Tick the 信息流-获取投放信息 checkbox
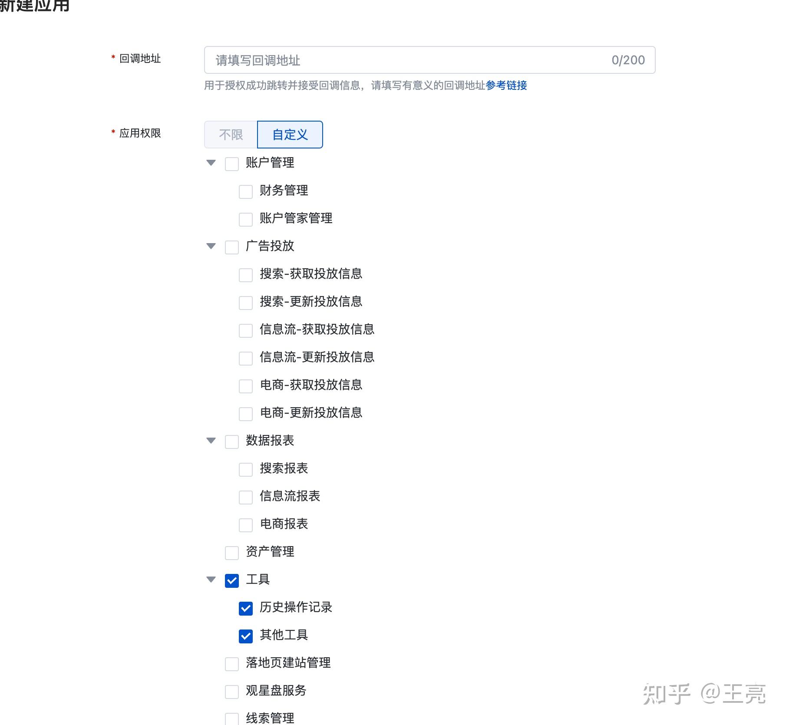 coord(246,331)
